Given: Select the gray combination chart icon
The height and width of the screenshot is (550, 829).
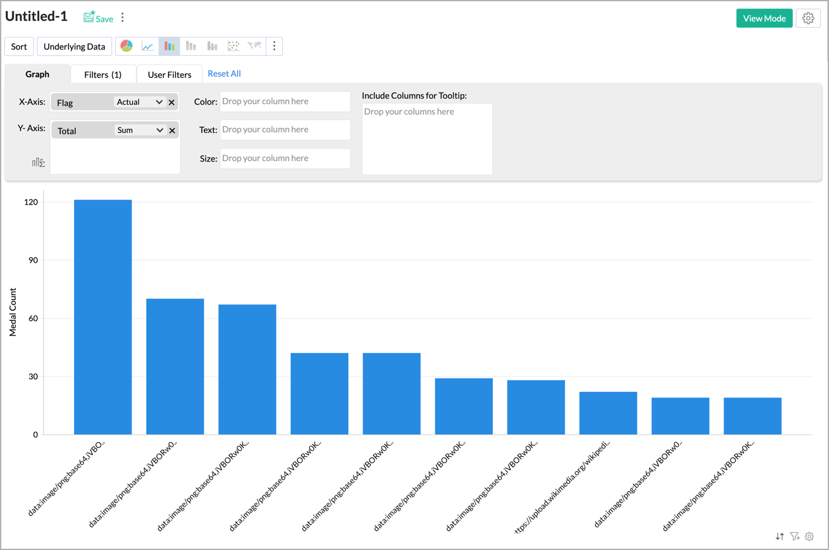Looking at the screenshot, I should click(212, 46).
